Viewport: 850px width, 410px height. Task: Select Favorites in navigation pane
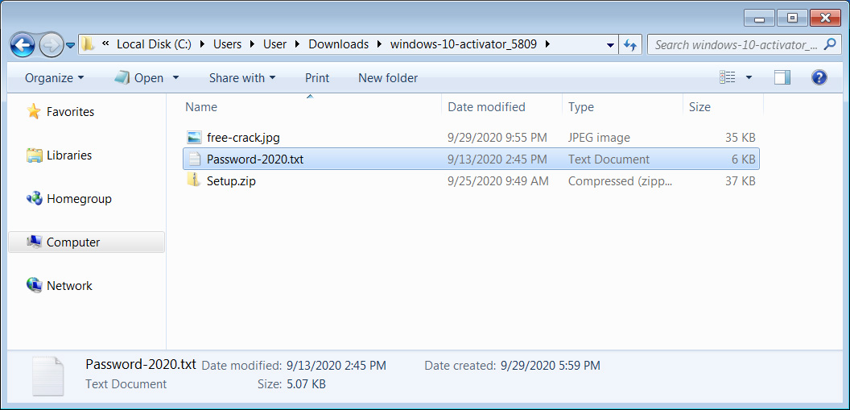coord(71,112)
